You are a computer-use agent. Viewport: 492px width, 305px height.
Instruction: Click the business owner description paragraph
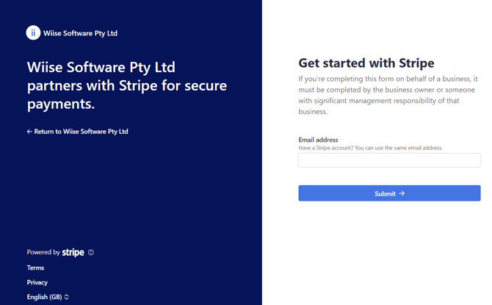(389, 96)
